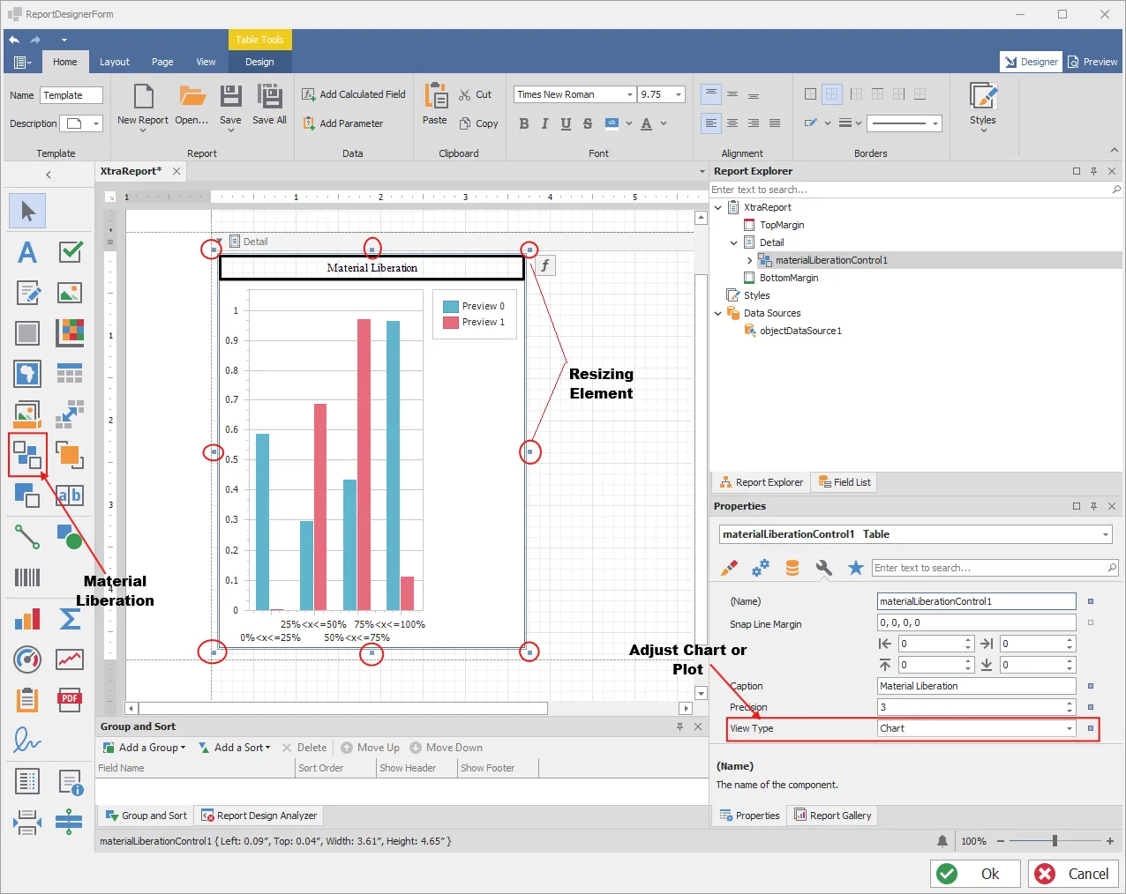
Task: Switch to Preview mode
Action: (x=1092, y=62)
